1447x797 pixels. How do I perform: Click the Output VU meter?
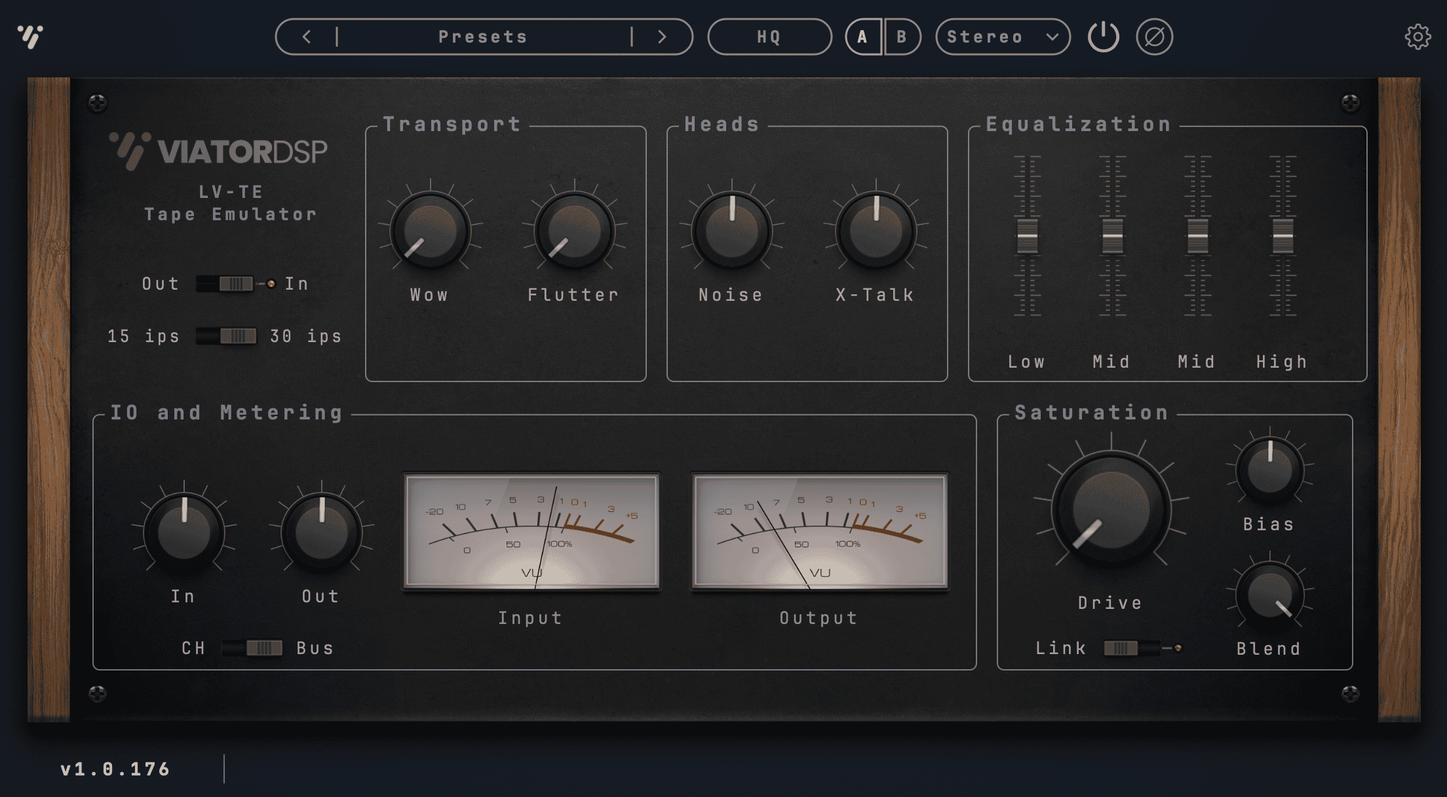pyautogui.click(x=819, y=531)
